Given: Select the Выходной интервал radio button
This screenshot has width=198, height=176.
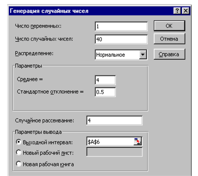Looking at the screenshot, I should (x=19, y=142).
